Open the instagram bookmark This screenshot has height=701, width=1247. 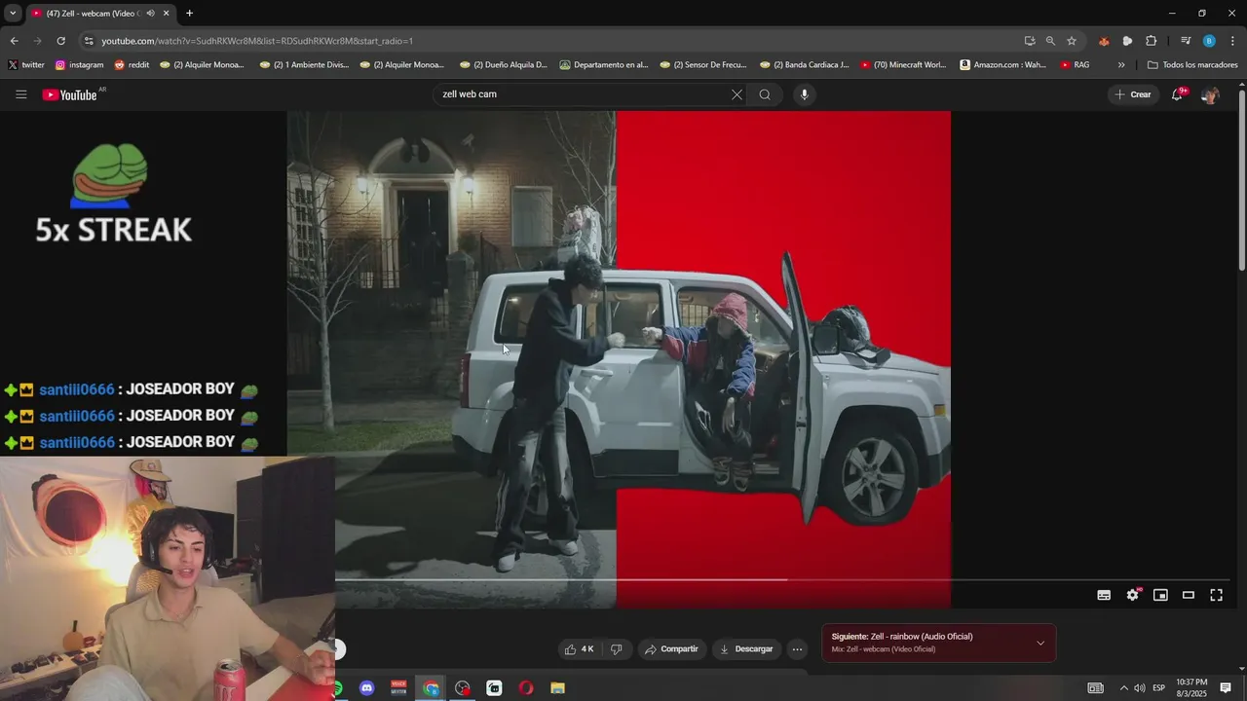(x=80, y=65)
